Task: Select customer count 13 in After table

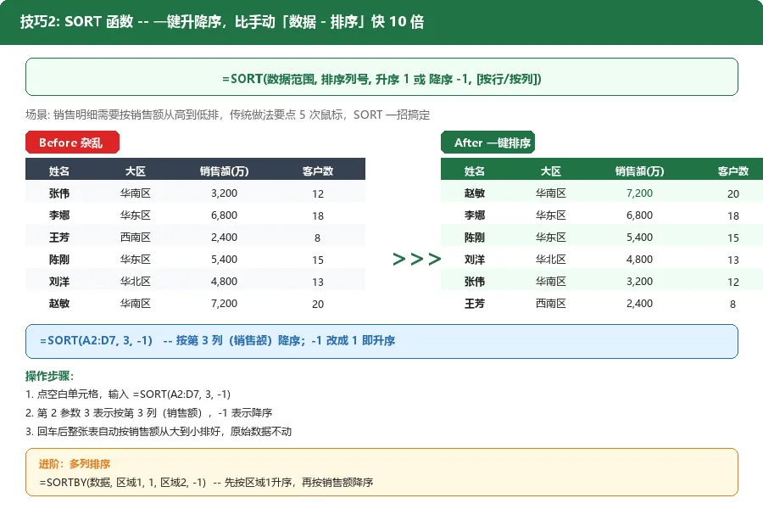Action: (x=732, y=260)
